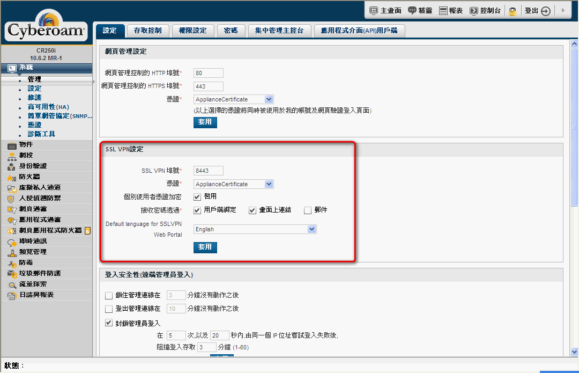Uncheck the 畫面上連結 checkbox

pyautogui.click(x=252, y=210)
